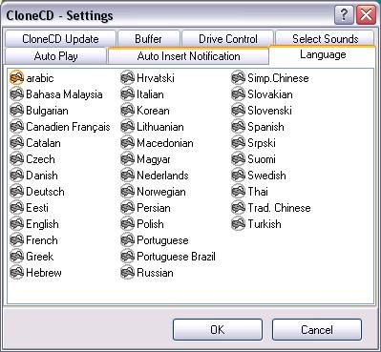Click the icon next to English
This screenshot has height=352, width=381.
(x=17, y=224)
